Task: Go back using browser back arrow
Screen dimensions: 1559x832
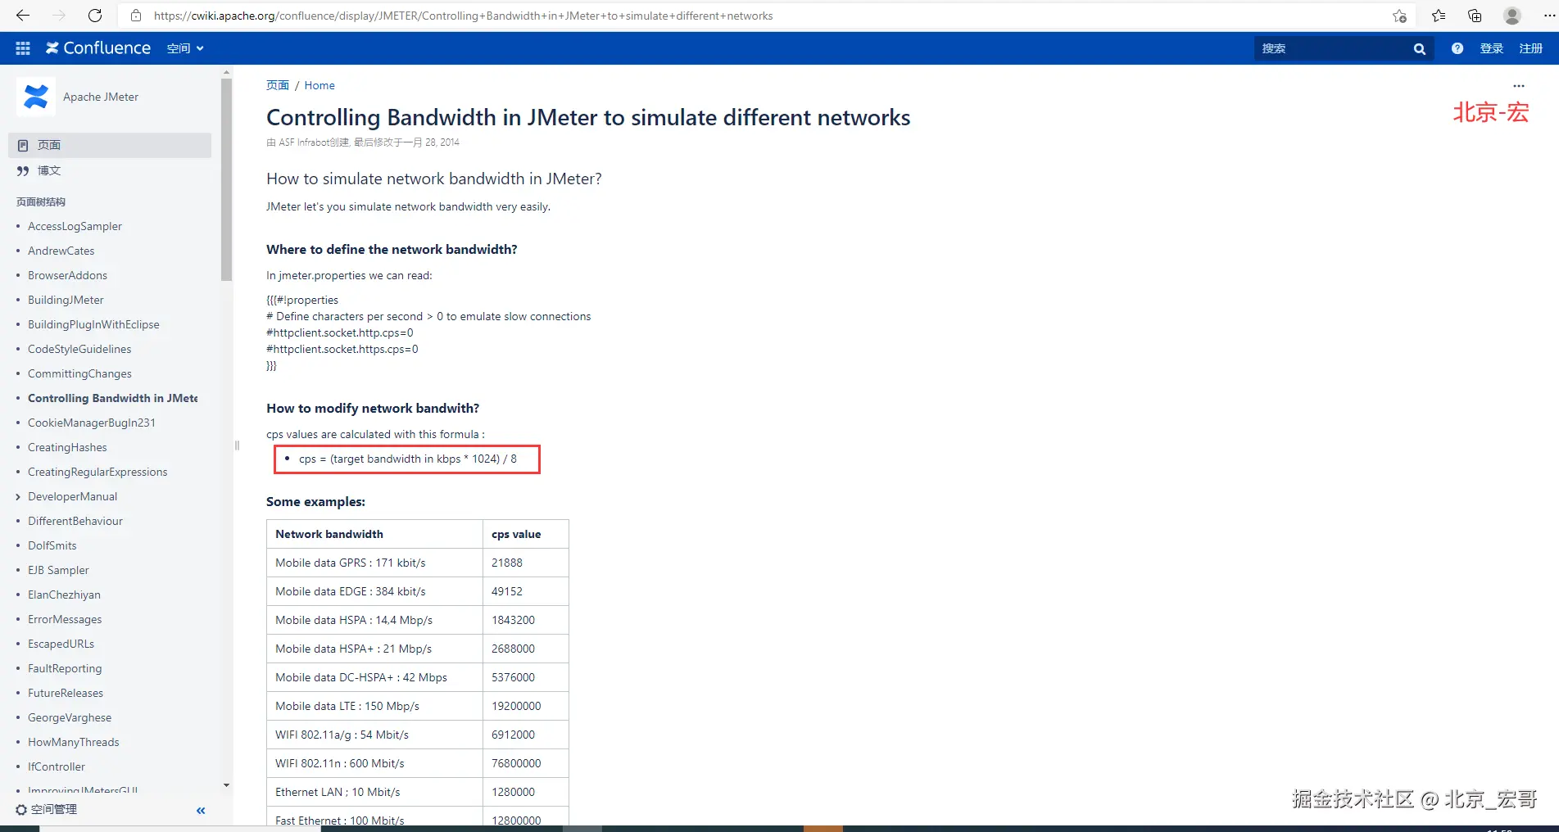Action: pyautogui.click(x=23, y=16)
